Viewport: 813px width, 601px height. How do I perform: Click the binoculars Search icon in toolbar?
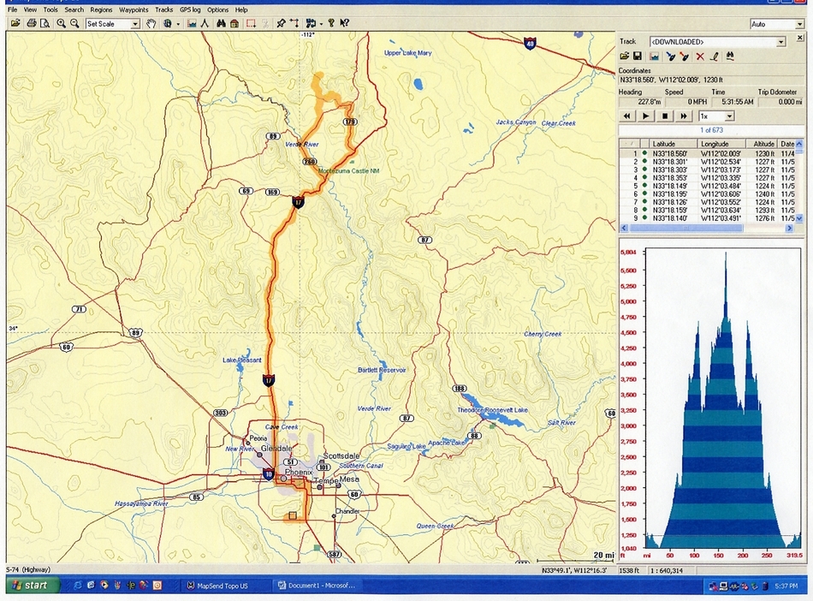click(x=221, y=23)
